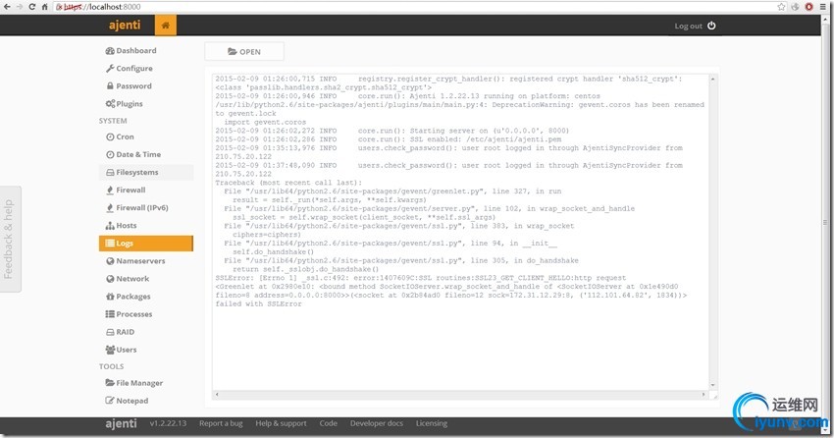Click the horizontal scrollbar right arrow
The height and width of the screenshot is (438, 834).
pos(704,395)
